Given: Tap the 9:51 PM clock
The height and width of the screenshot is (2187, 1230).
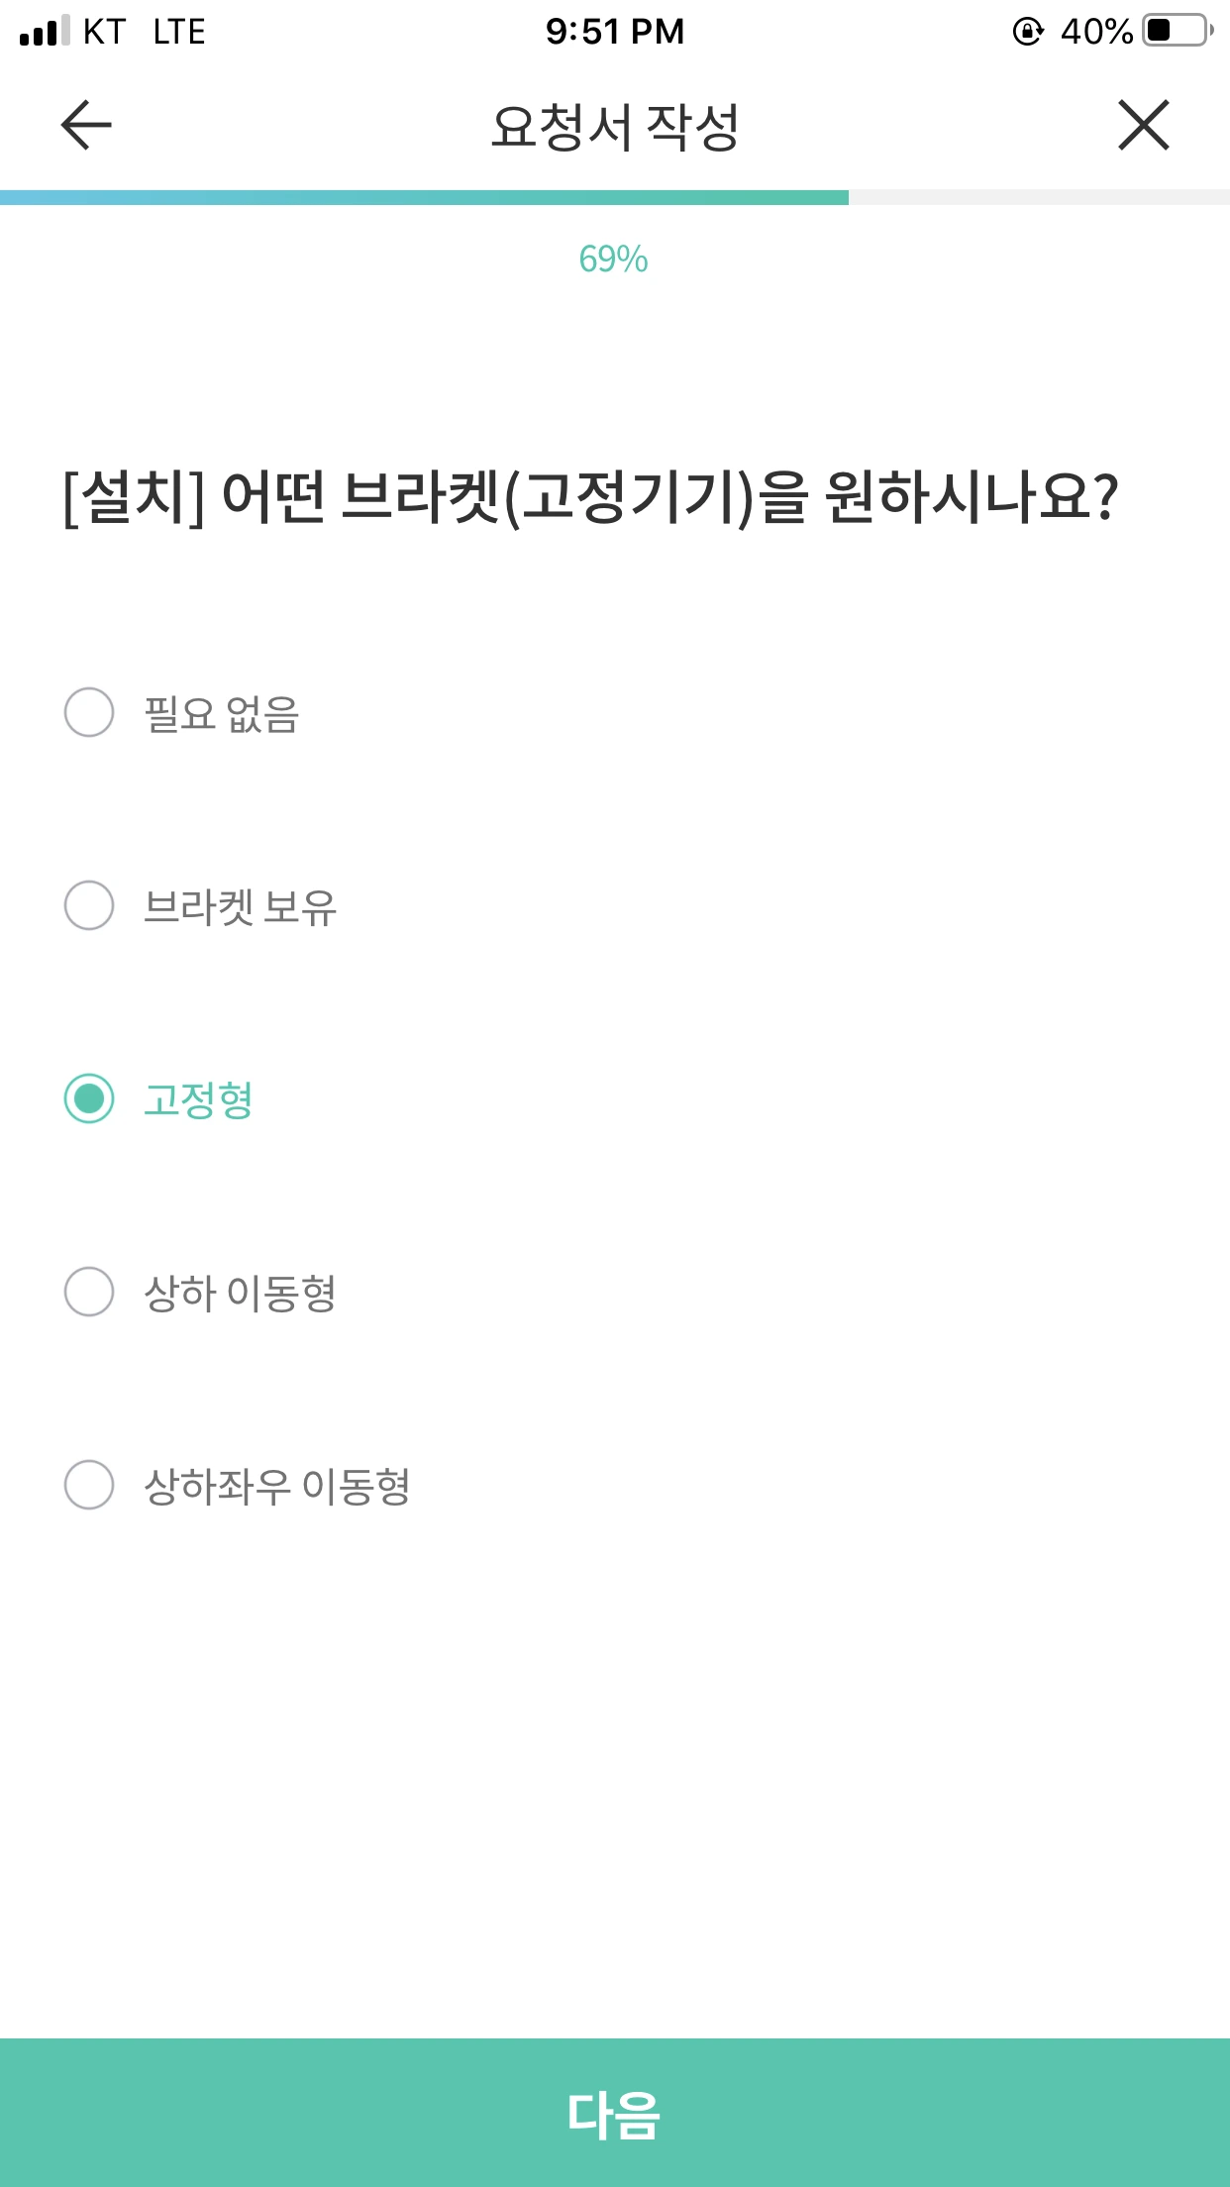Looking at the screenshot, I should [x=615, y=32].
